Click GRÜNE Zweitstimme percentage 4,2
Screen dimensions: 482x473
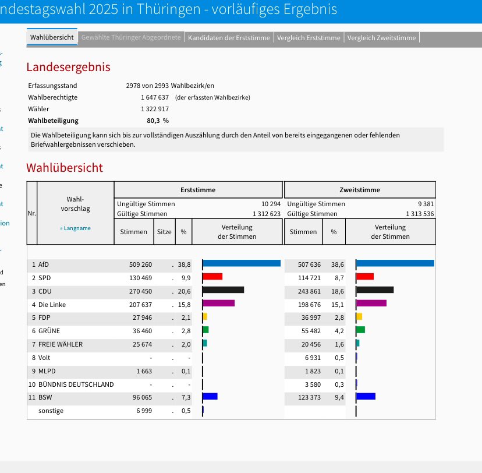[x=339, y=331]
